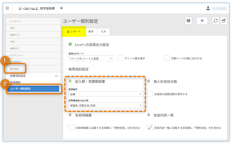Open 経費入力 in the sidebar
Viewport: 232px width, 144px height.
click(x=33, y=35)
